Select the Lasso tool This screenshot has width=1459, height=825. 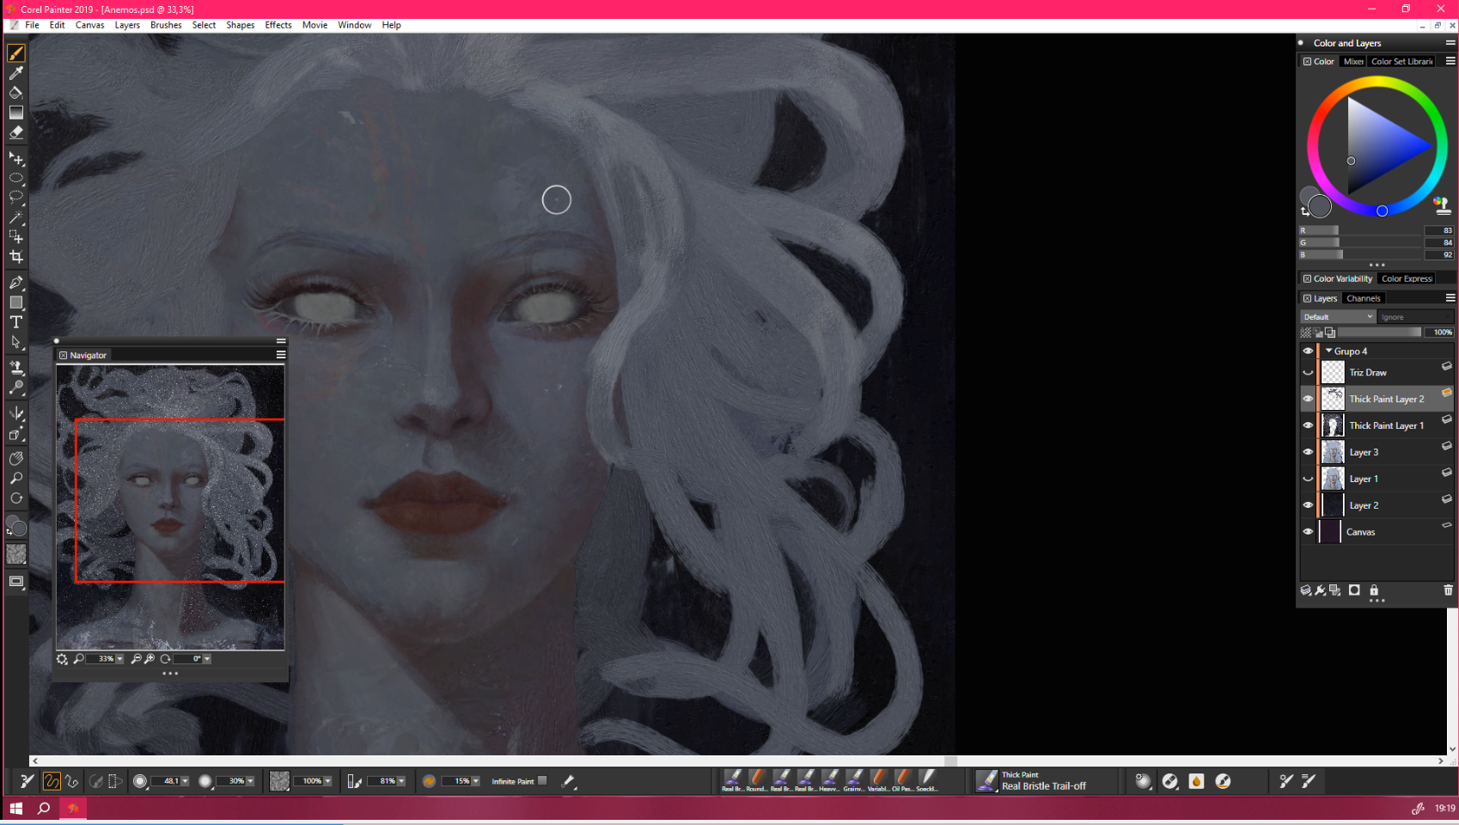(x=16, y=198)
